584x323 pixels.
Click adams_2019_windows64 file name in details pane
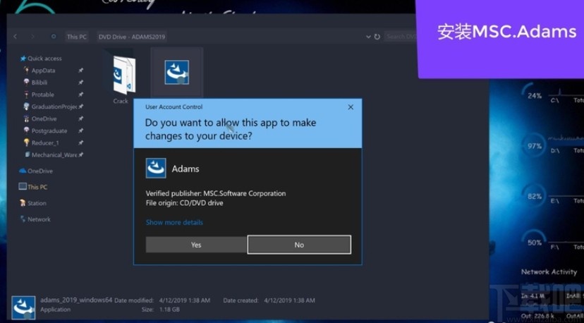point(76,300)
